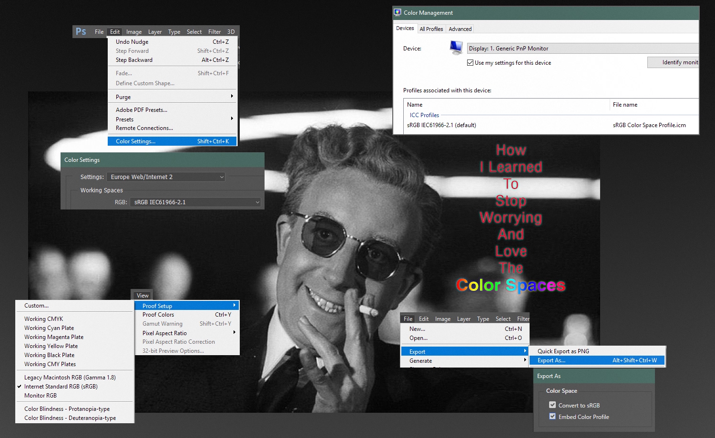Expand the Export submenu
Image resolution: width=715 pixels, height=438 pixels.
(x=465, y=351)
